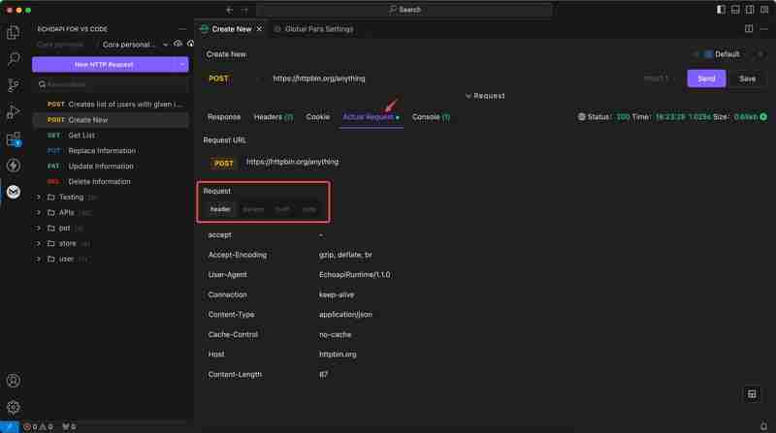Screen dimensions: 776x433
Task: Open the lightning bolt activity bar icon
Action: tap(14, 165)
